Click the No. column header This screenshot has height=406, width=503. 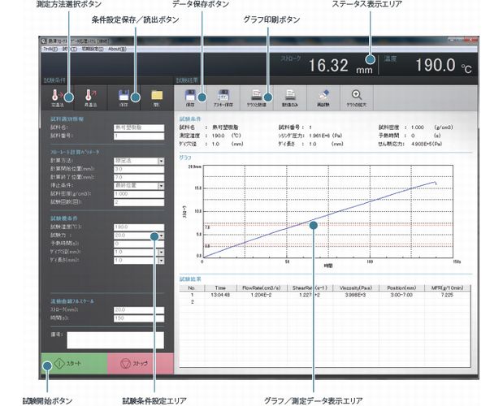click(x=192, y=287)
